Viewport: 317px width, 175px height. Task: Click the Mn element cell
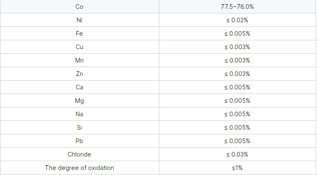click(x=79, y=60)
